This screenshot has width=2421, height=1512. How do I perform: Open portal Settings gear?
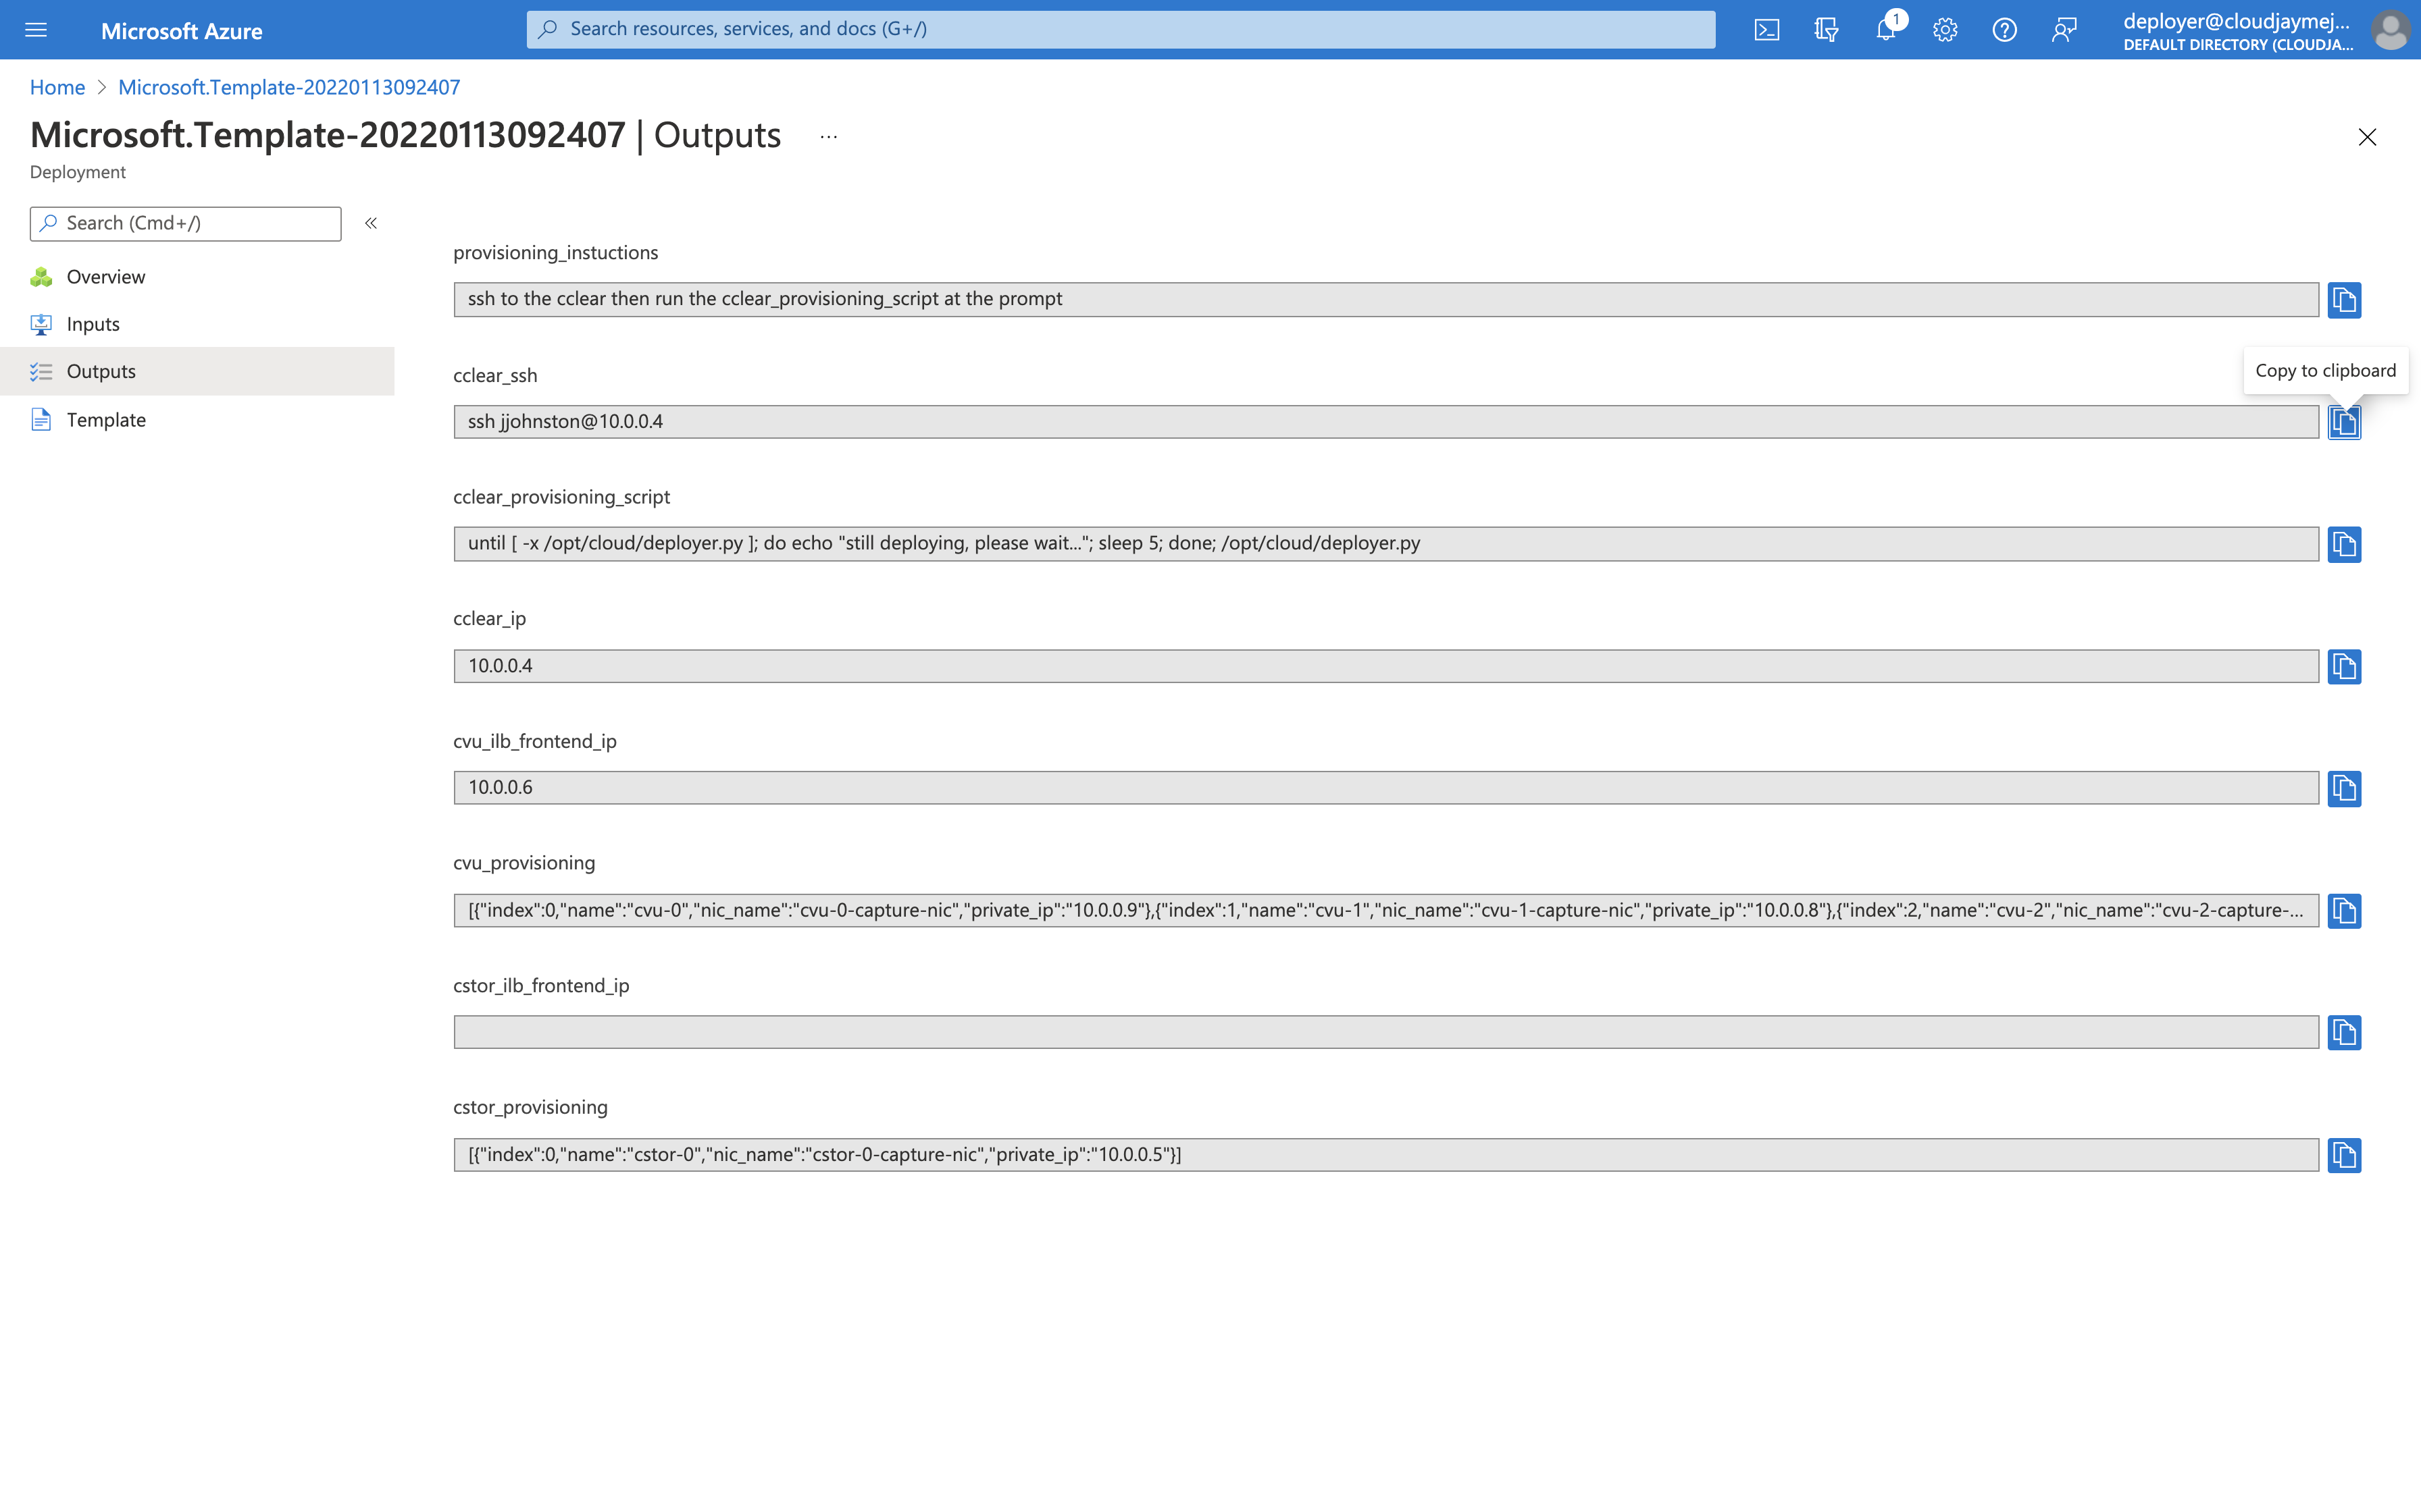click(1945, 30)
